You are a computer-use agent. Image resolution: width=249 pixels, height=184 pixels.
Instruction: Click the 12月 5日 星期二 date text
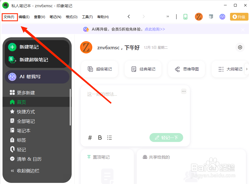(156, 48)
